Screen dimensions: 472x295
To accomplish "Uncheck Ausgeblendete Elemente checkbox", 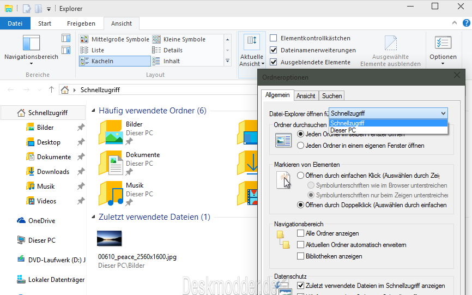I will point(273,62).
